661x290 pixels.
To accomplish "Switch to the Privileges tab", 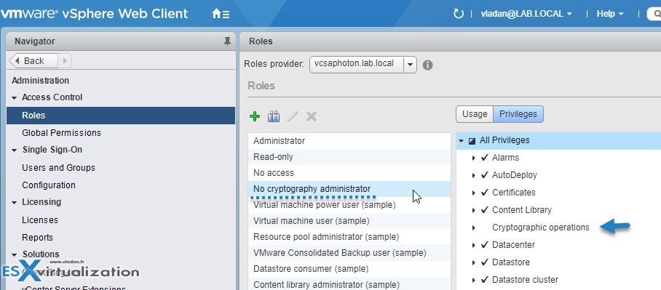I will pyautogui.click(x=518, y=114).
